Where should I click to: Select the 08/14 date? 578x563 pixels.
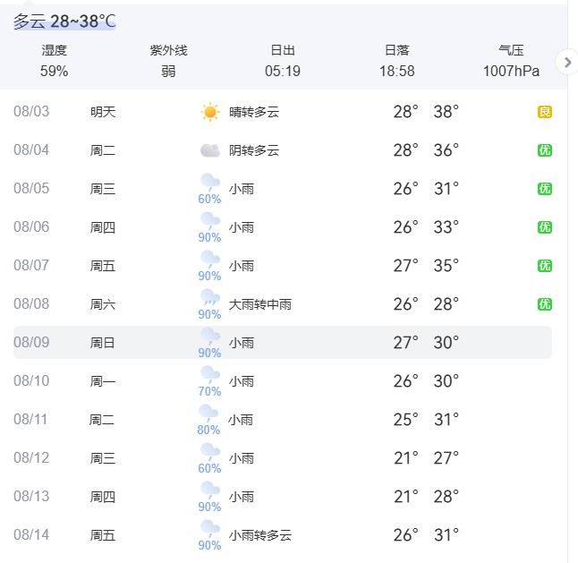(31, 534)
